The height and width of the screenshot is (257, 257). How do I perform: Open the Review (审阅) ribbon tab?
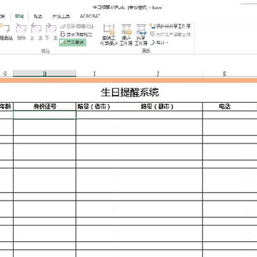tap(19, 16)
